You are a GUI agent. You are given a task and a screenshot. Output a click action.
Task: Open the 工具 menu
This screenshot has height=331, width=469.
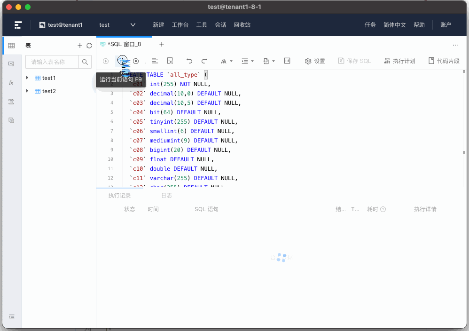[202, 25]
